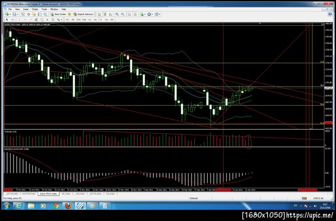Open the Strategy Tester icon

(x=45, y=15)
